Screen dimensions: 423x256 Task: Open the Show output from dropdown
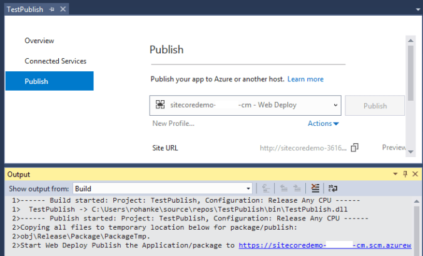(163, 188)
